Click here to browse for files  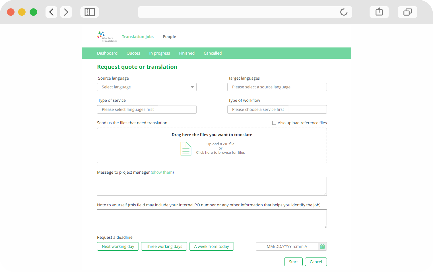(x=220, y=152)
